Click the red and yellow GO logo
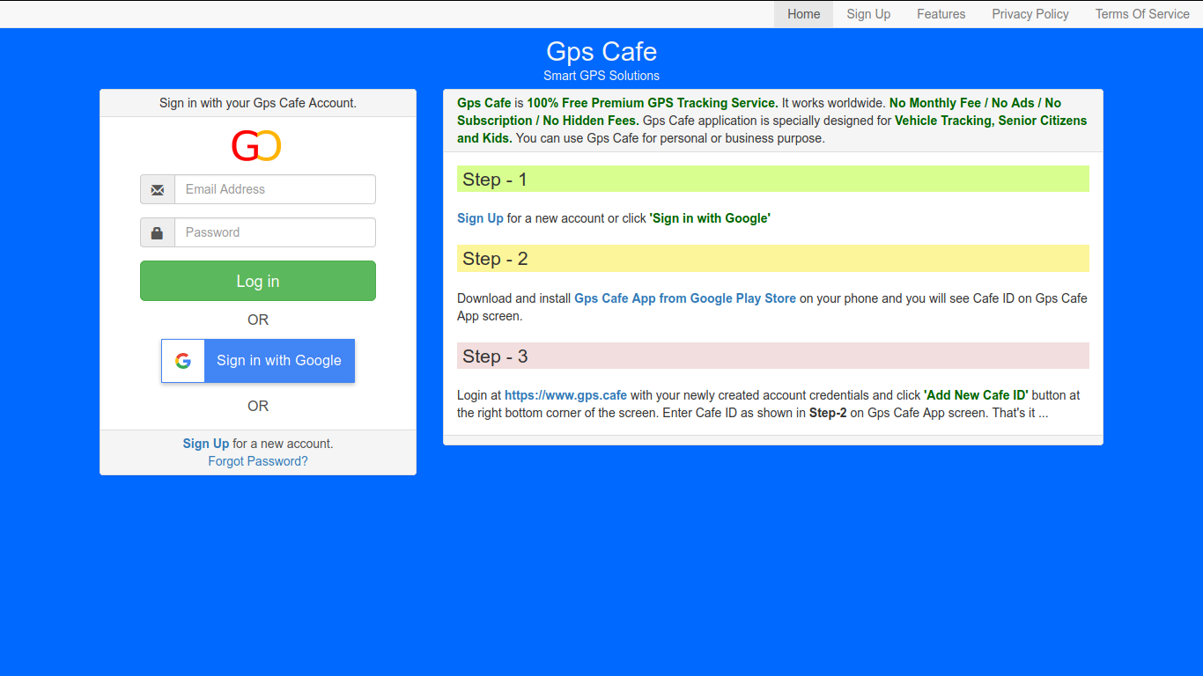Screen dimensions: 1203x676 pos(256,145)
